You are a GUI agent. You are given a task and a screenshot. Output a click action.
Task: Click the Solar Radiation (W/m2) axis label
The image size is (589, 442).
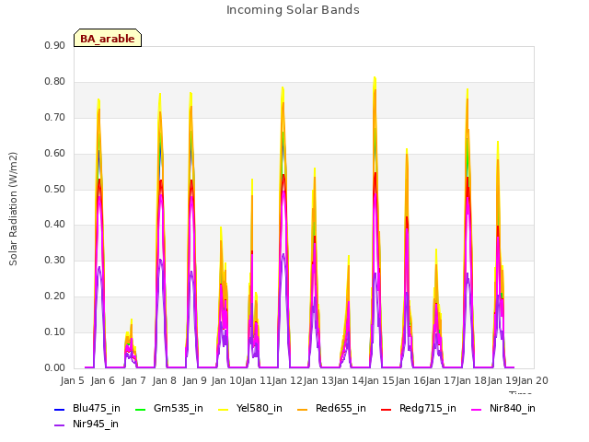13,209
